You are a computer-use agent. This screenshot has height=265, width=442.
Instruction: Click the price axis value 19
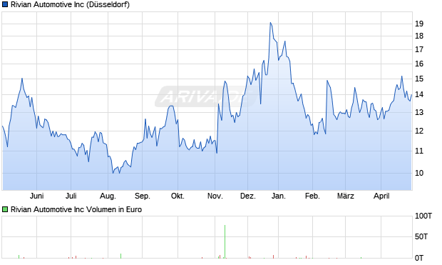coord(419,24)
